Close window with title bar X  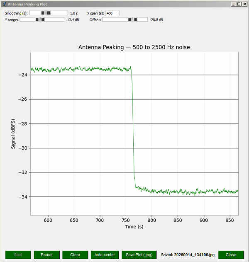click(245, 4)
